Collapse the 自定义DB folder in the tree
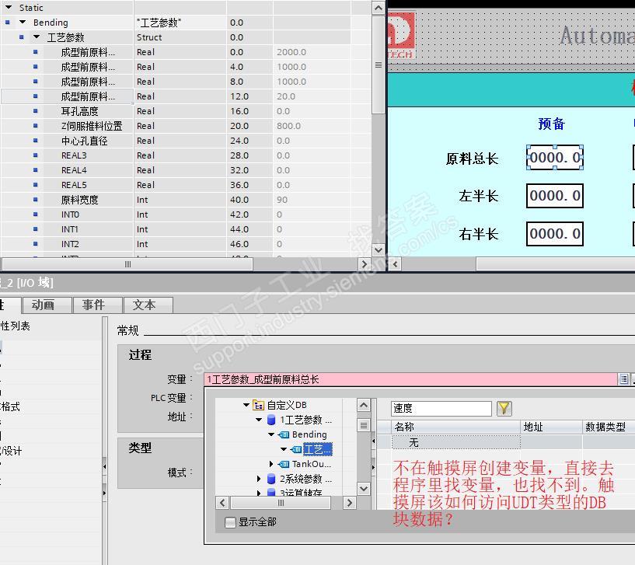The width and height of the screenshot is (635, 565). pos(246,405)
